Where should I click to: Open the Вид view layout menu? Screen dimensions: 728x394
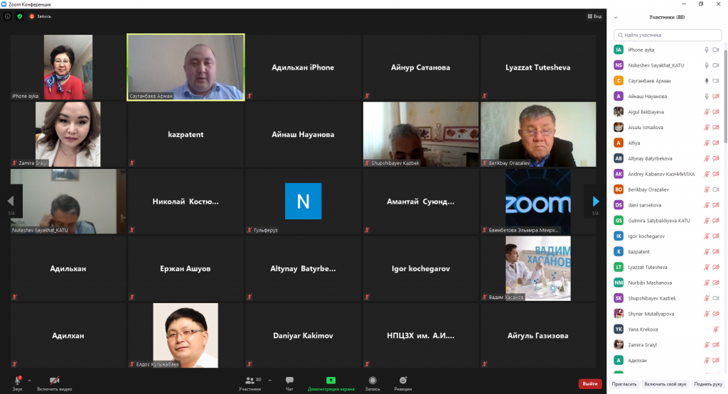[x=594, y=16]
